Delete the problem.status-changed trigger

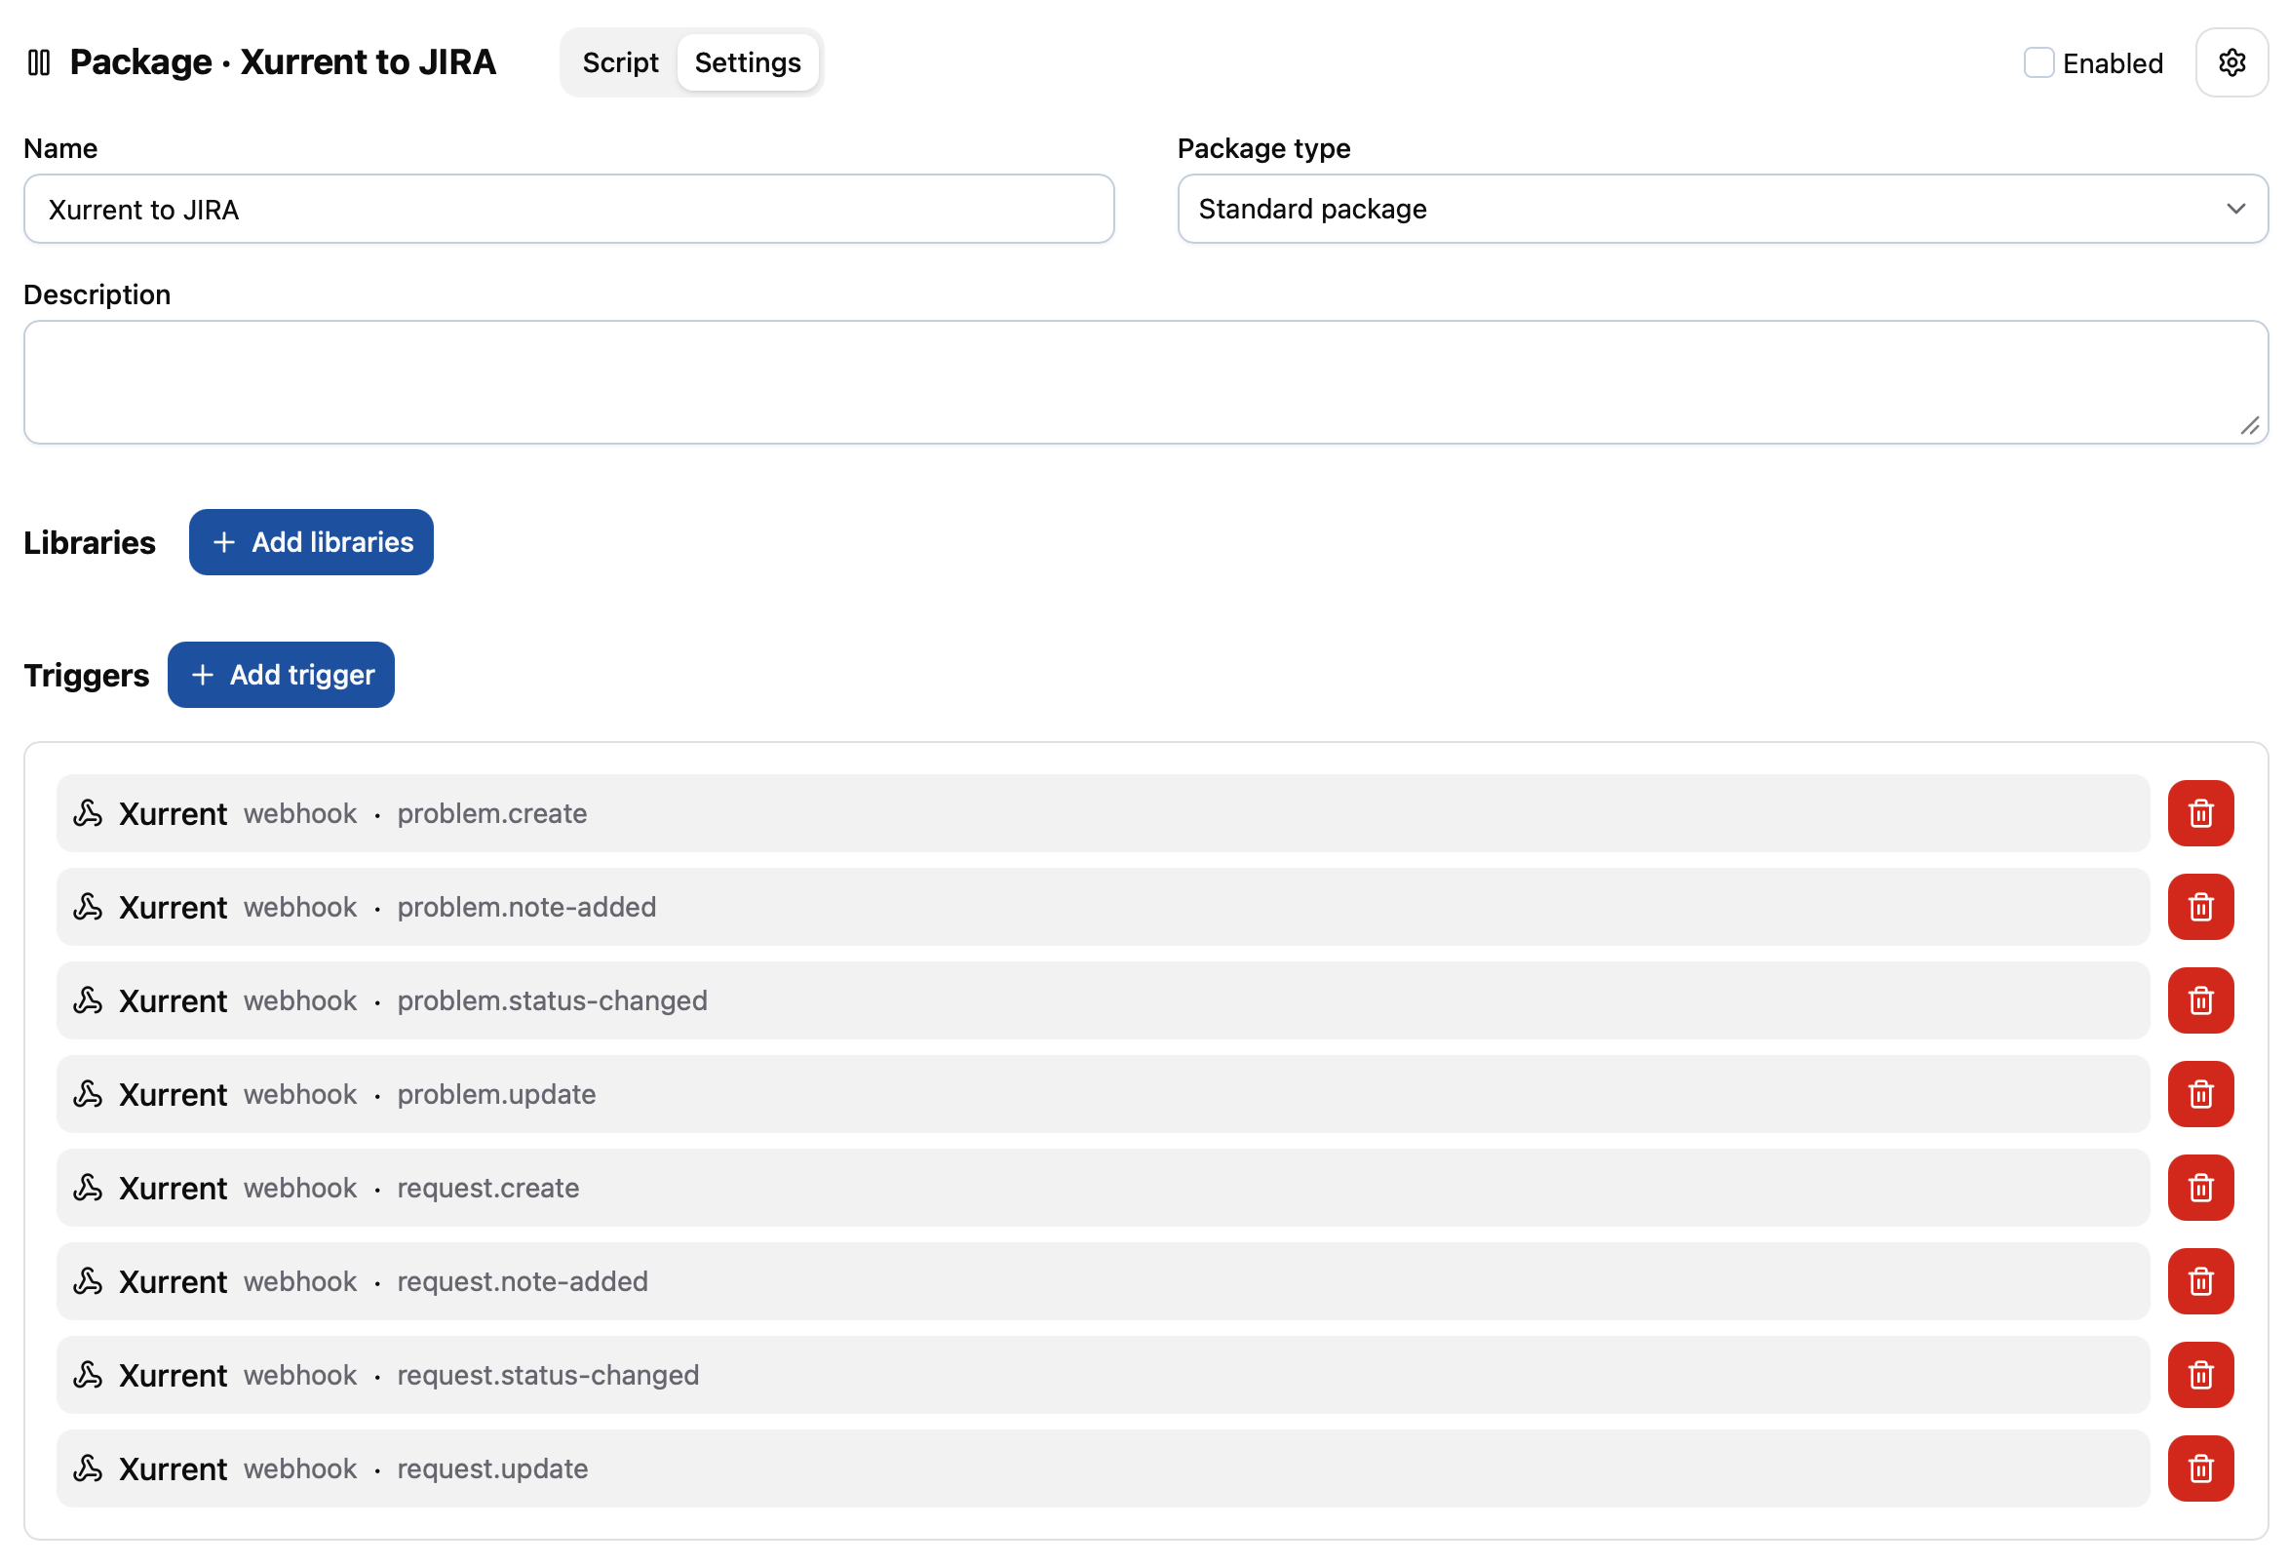2200,1000
